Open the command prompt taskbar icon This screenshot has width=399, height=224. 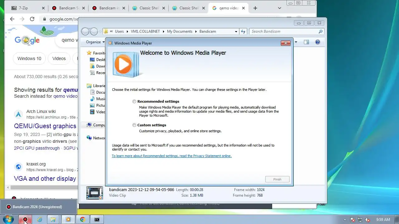click(x=97, y=219)
